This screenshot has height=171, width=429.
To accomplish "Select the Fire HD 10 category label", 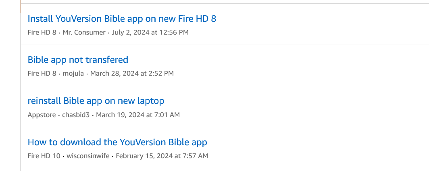I will (x=44, y=156).
